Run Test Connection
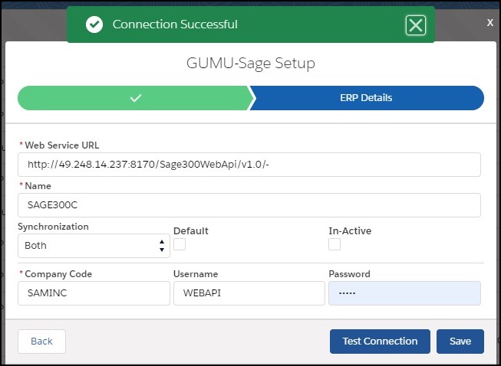 coord(380,341)
